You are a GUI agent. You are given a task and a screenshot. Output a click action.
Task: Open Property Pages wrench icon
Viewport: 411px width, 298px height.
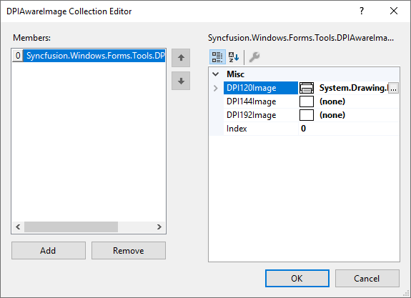pyautogui.click(x=254, y=57)
